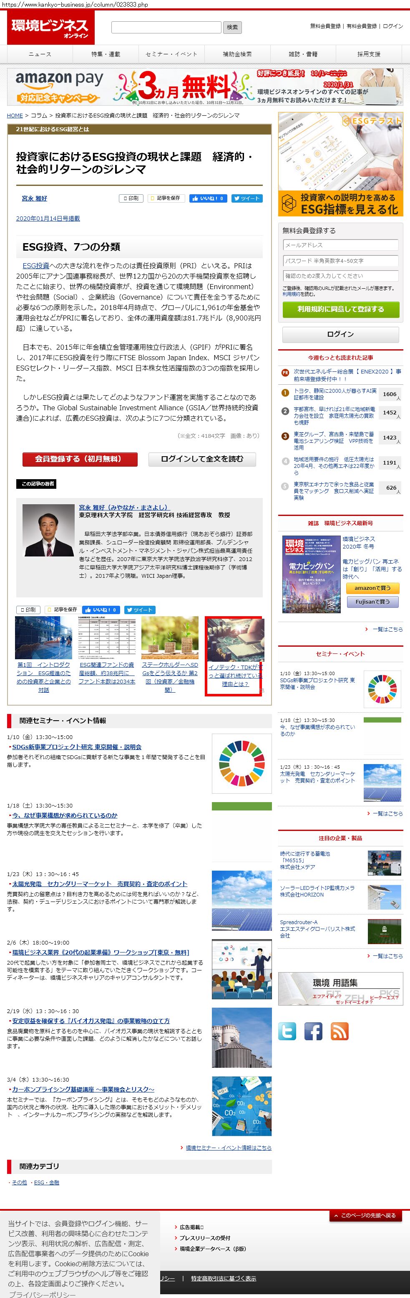The height and width of the screenshot is (1298, 410).
Task: Open the 補助金検索 menu tab
Action: (x=237, y=54)
